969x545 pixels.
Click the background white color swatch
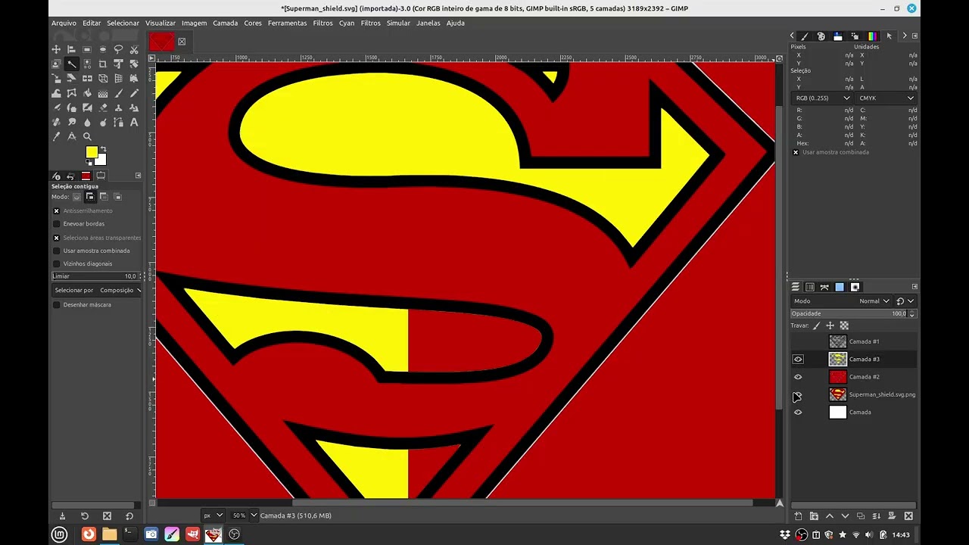(x=102, y=160)
